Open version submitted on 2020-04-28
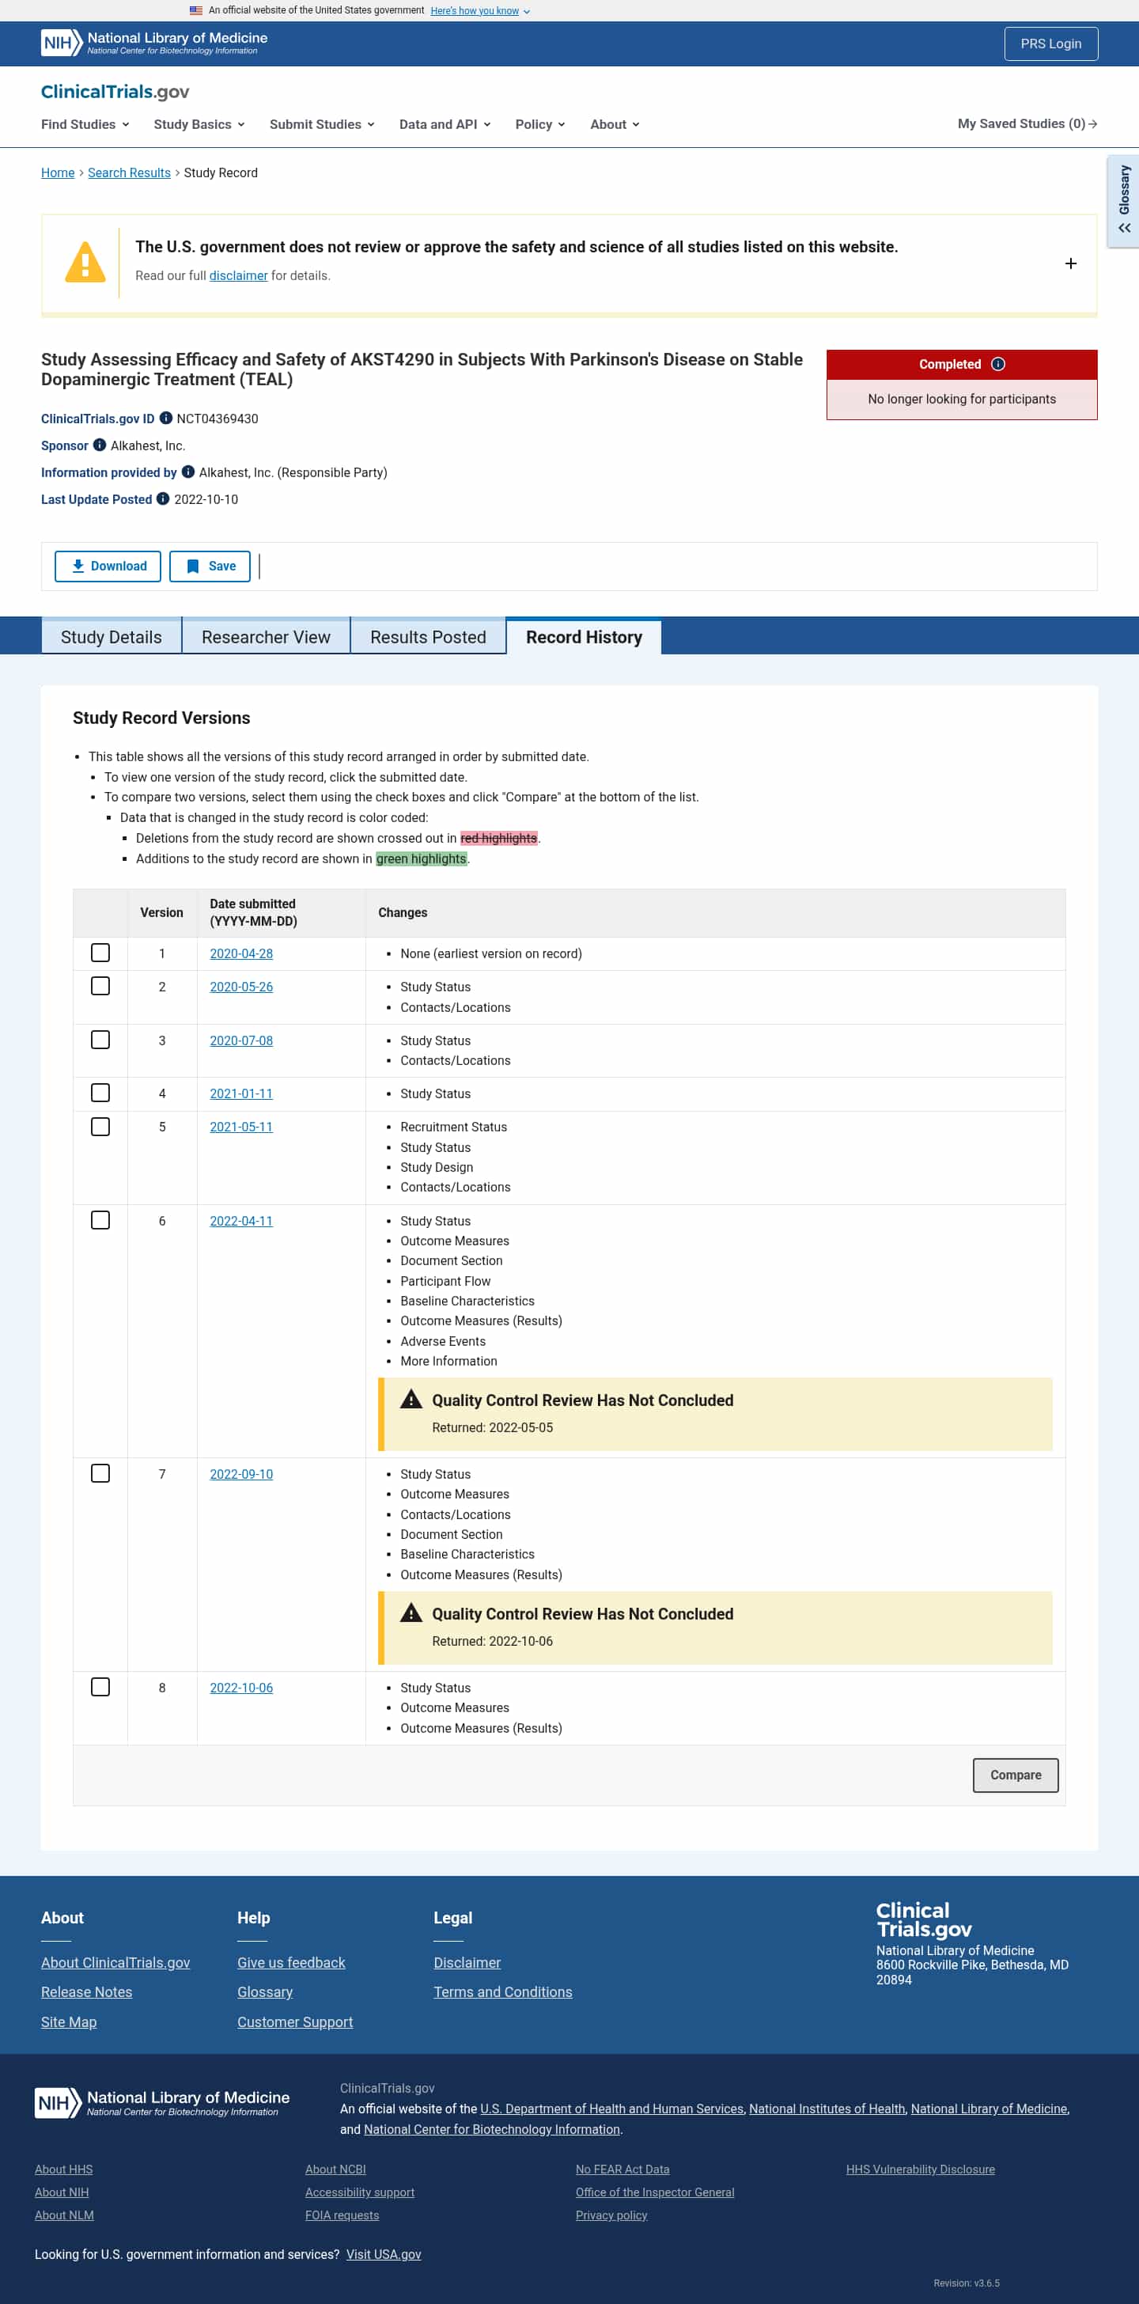1139x2304 pixels. [241, 953]
